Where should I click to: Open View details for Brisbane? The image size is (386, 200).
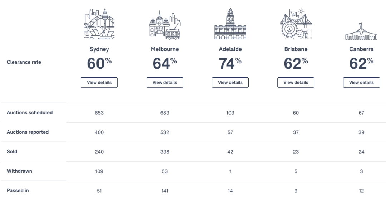pyautogui.click(x=296, y=83)
